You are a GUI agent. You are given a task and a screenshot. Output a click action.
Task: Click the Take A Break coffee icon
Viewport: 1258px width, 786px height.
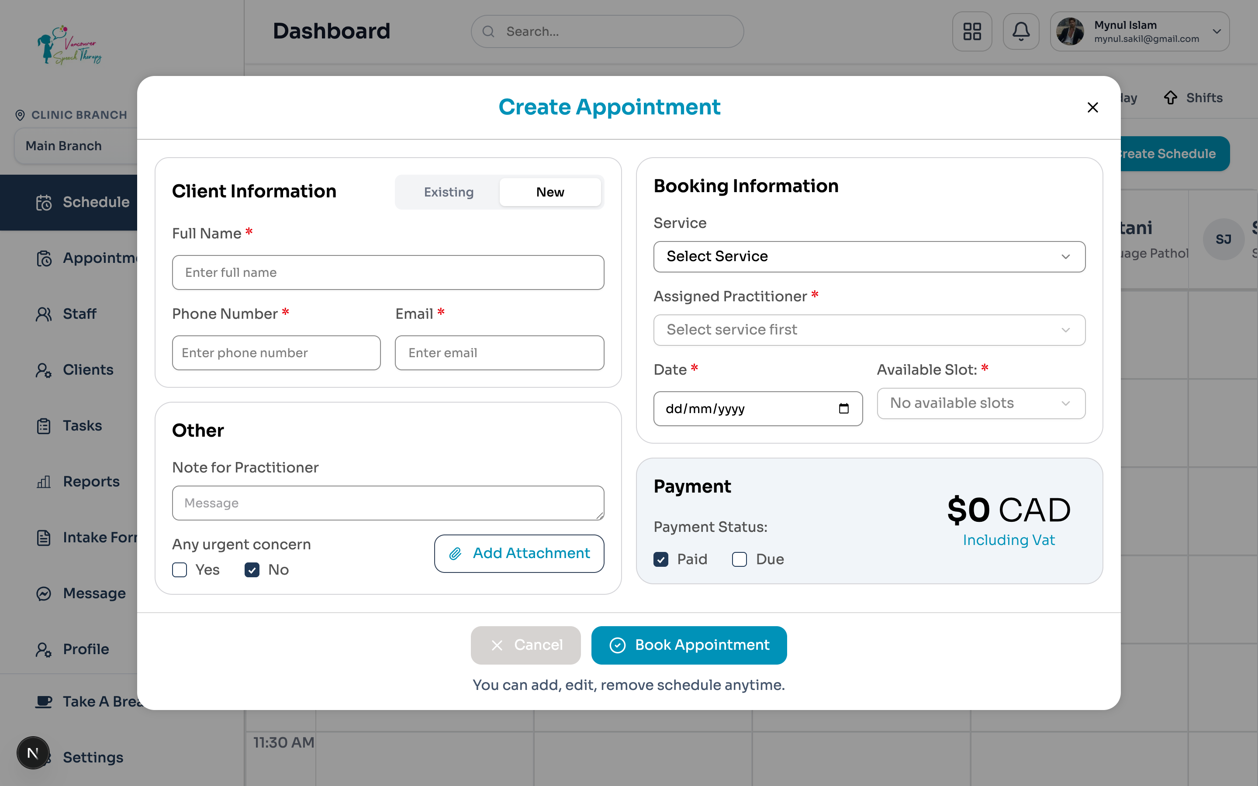point(44,702)
